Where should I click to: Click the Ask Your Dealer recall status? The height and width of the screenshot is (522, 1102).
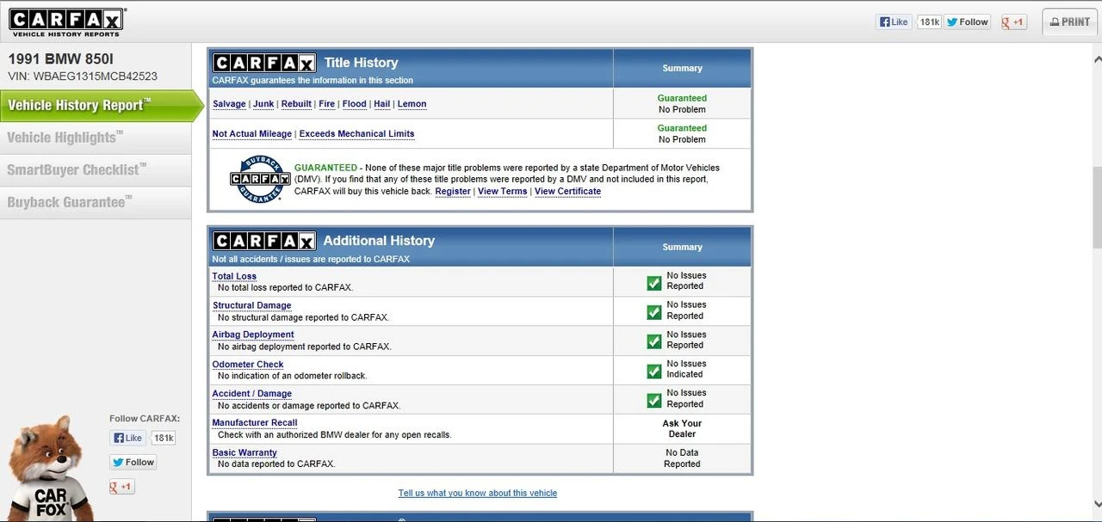pos(682,429)
